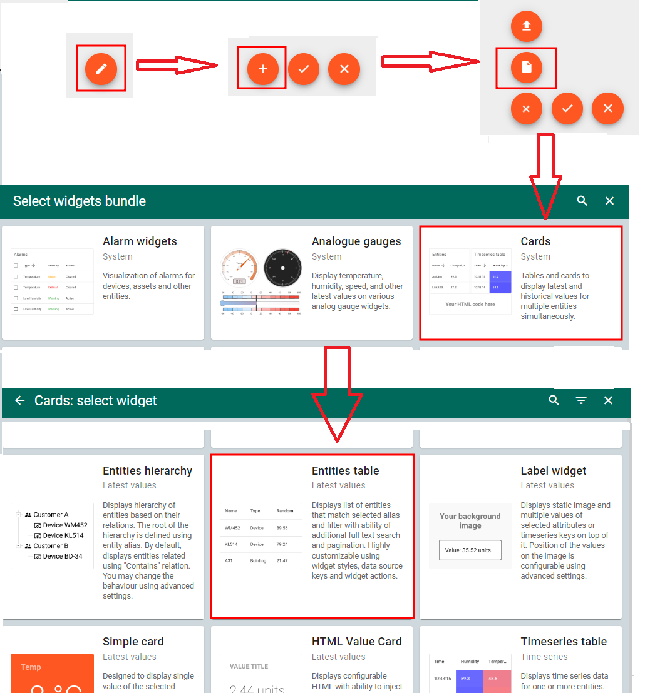645x693 pixels.
Task: Choose the Label widget card
Action: 520,536
